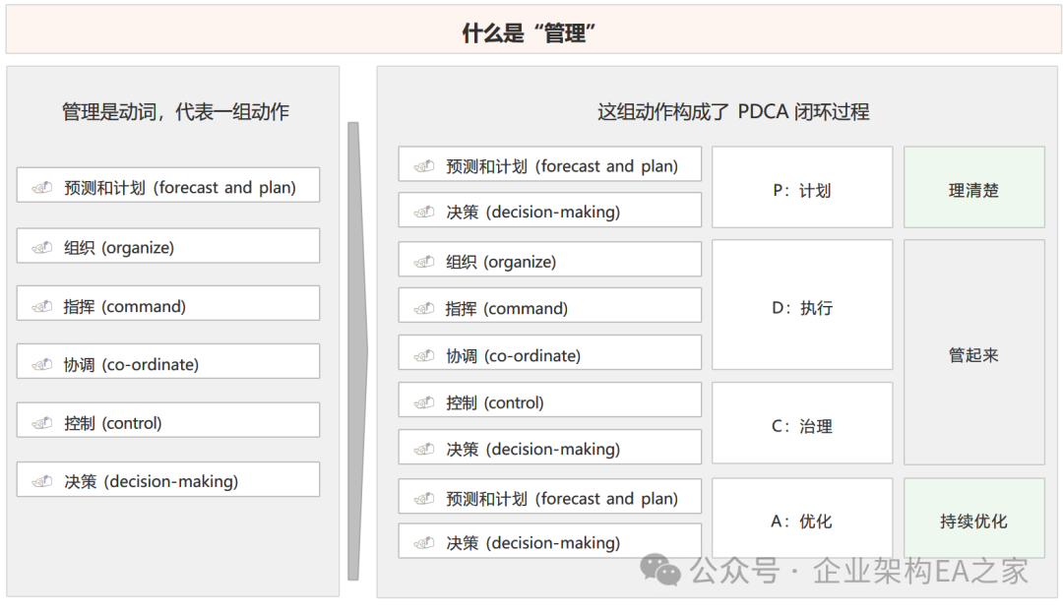Click hand icon of left panel's 决策 (decision-making) item
Viewport: 1063px width, 614px height.
42,481
